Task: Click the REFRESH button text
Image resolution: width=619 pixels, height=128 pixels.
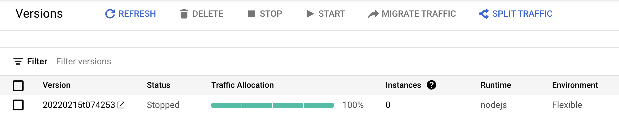Action: pyautogui.click(x=137, y=14)
